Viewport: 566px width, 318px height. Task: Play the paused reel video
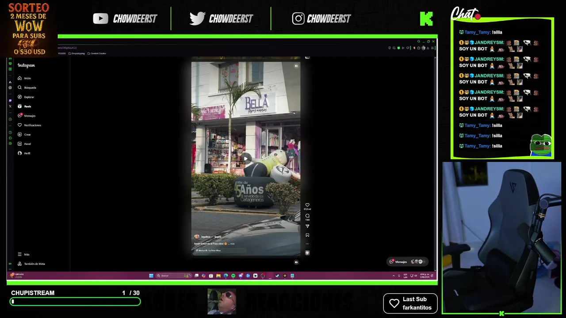246,159
